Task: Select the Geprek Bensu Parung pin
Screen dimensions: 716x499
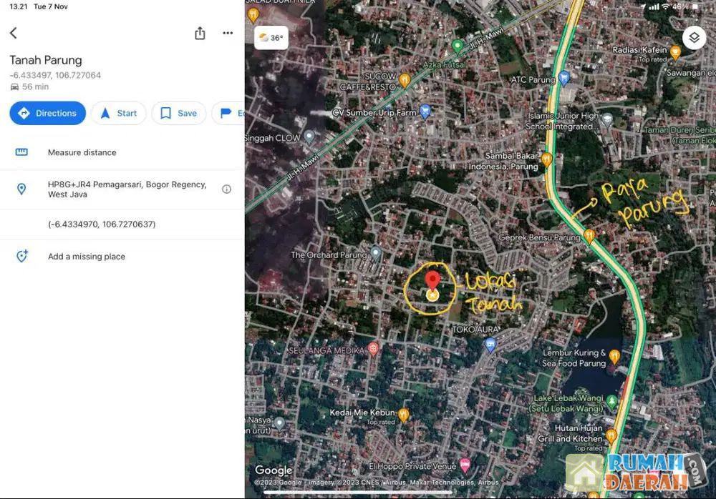Action: (x=589, y=234)
